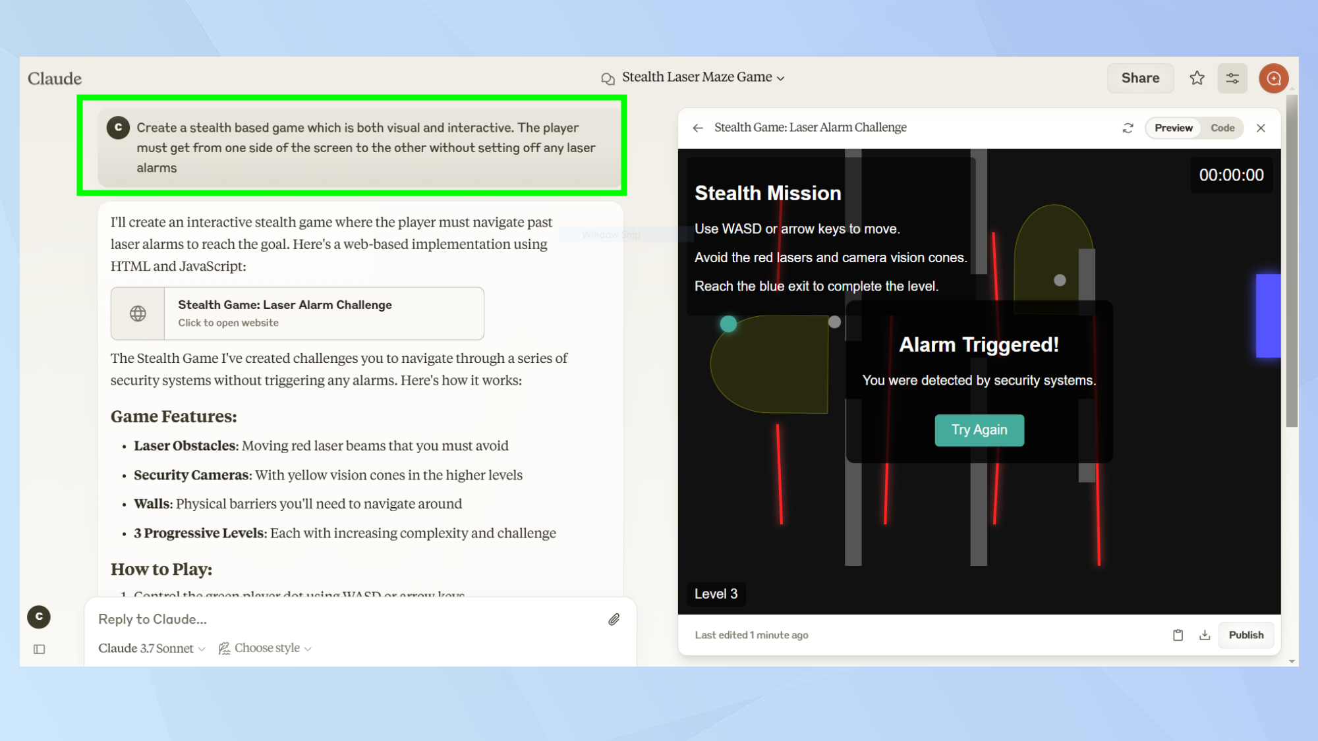1318x741 pixels.
Task: Open the chat controls sliders icon
Action: point(1232,78)
